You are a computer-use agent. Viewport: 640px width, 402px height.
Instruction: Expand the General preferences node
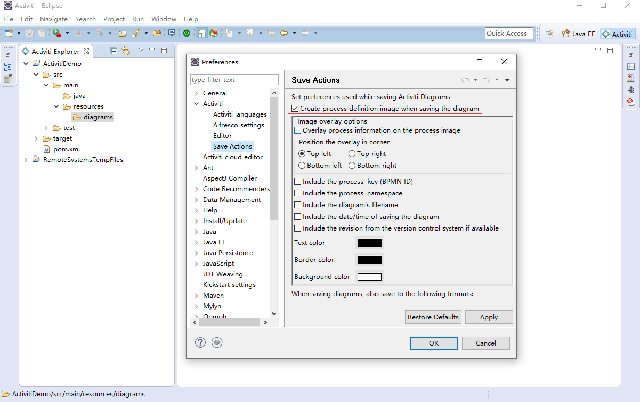197,93
